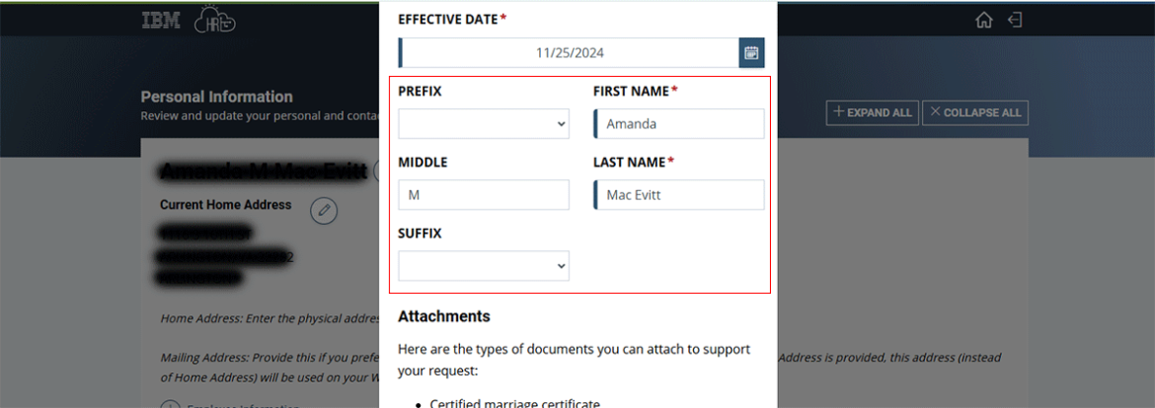1155x408 pixels.
Task: Click the HR cloud logo icon
Action: pos(215,21)
